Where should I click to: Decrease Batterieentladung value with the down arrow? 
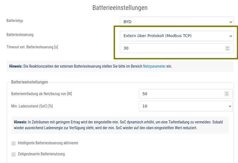point(227,95)
